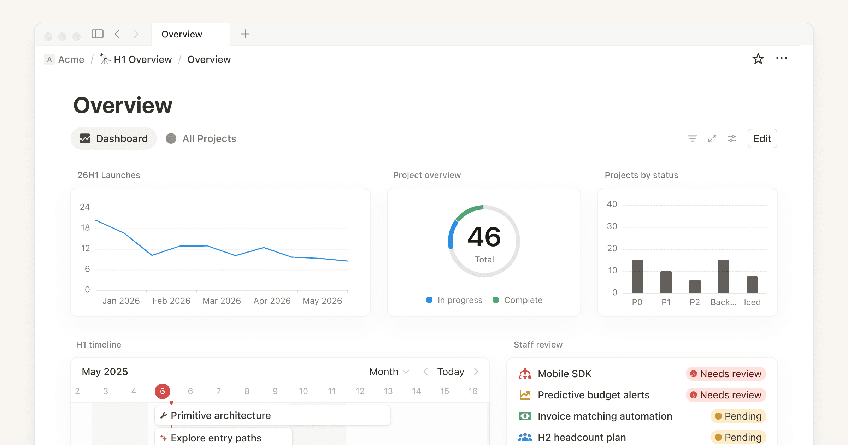Click the filter icon near Edit
The image size is (848, 445).
pyautogui.click(x=692, y=138)
